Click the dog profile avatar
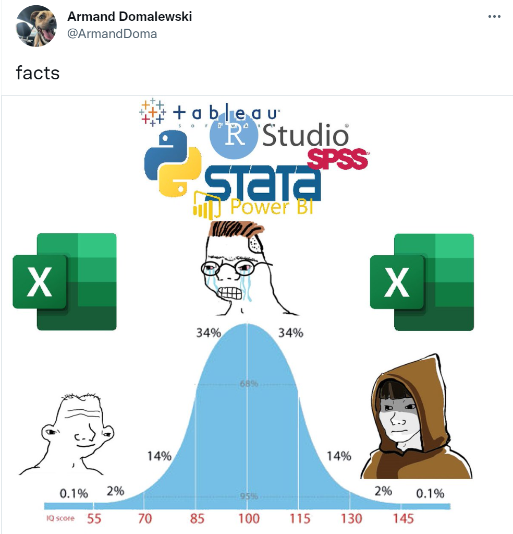 36,26
